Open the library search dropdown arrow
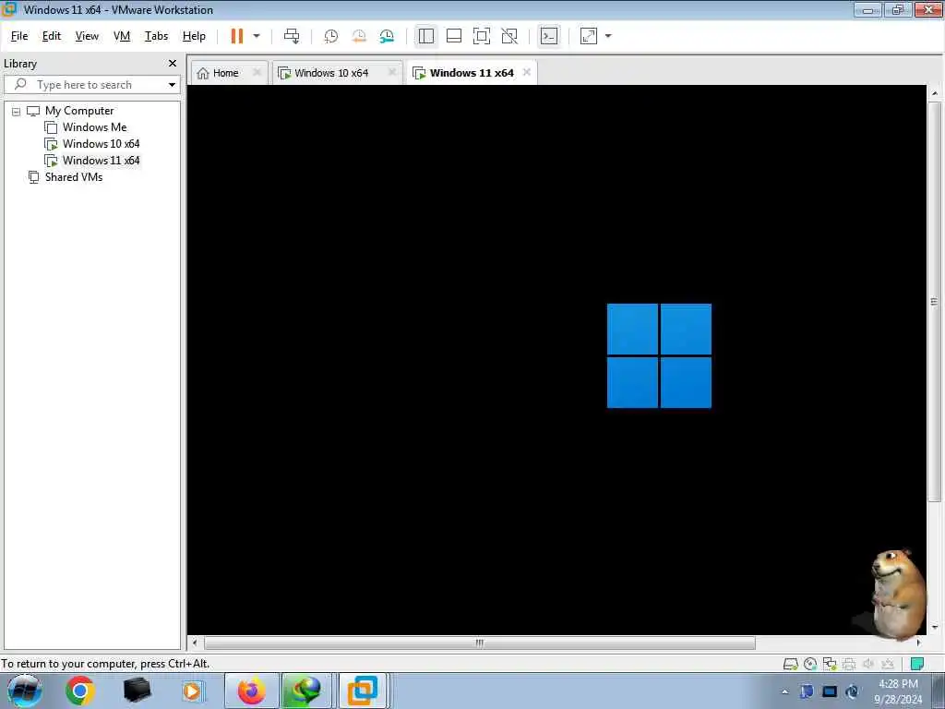 173,84
